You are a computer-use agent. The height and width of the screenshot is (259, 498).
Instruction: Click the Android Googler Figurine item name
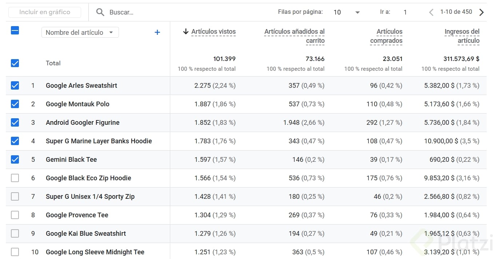[83, 123]
